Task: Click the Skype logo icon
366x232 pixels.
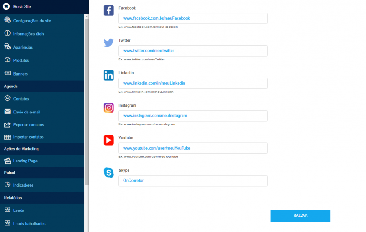Action: click(x=109, y=173)
